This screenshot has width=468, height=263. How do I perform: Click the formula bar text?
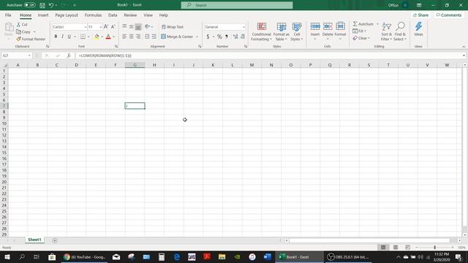[x=105, y=56]
